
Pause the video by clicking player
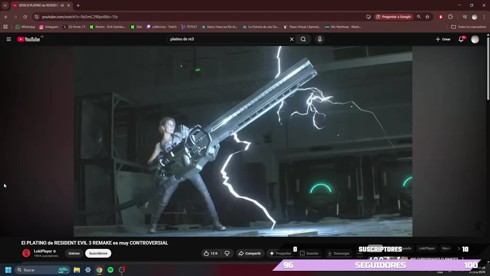point(243,141)
